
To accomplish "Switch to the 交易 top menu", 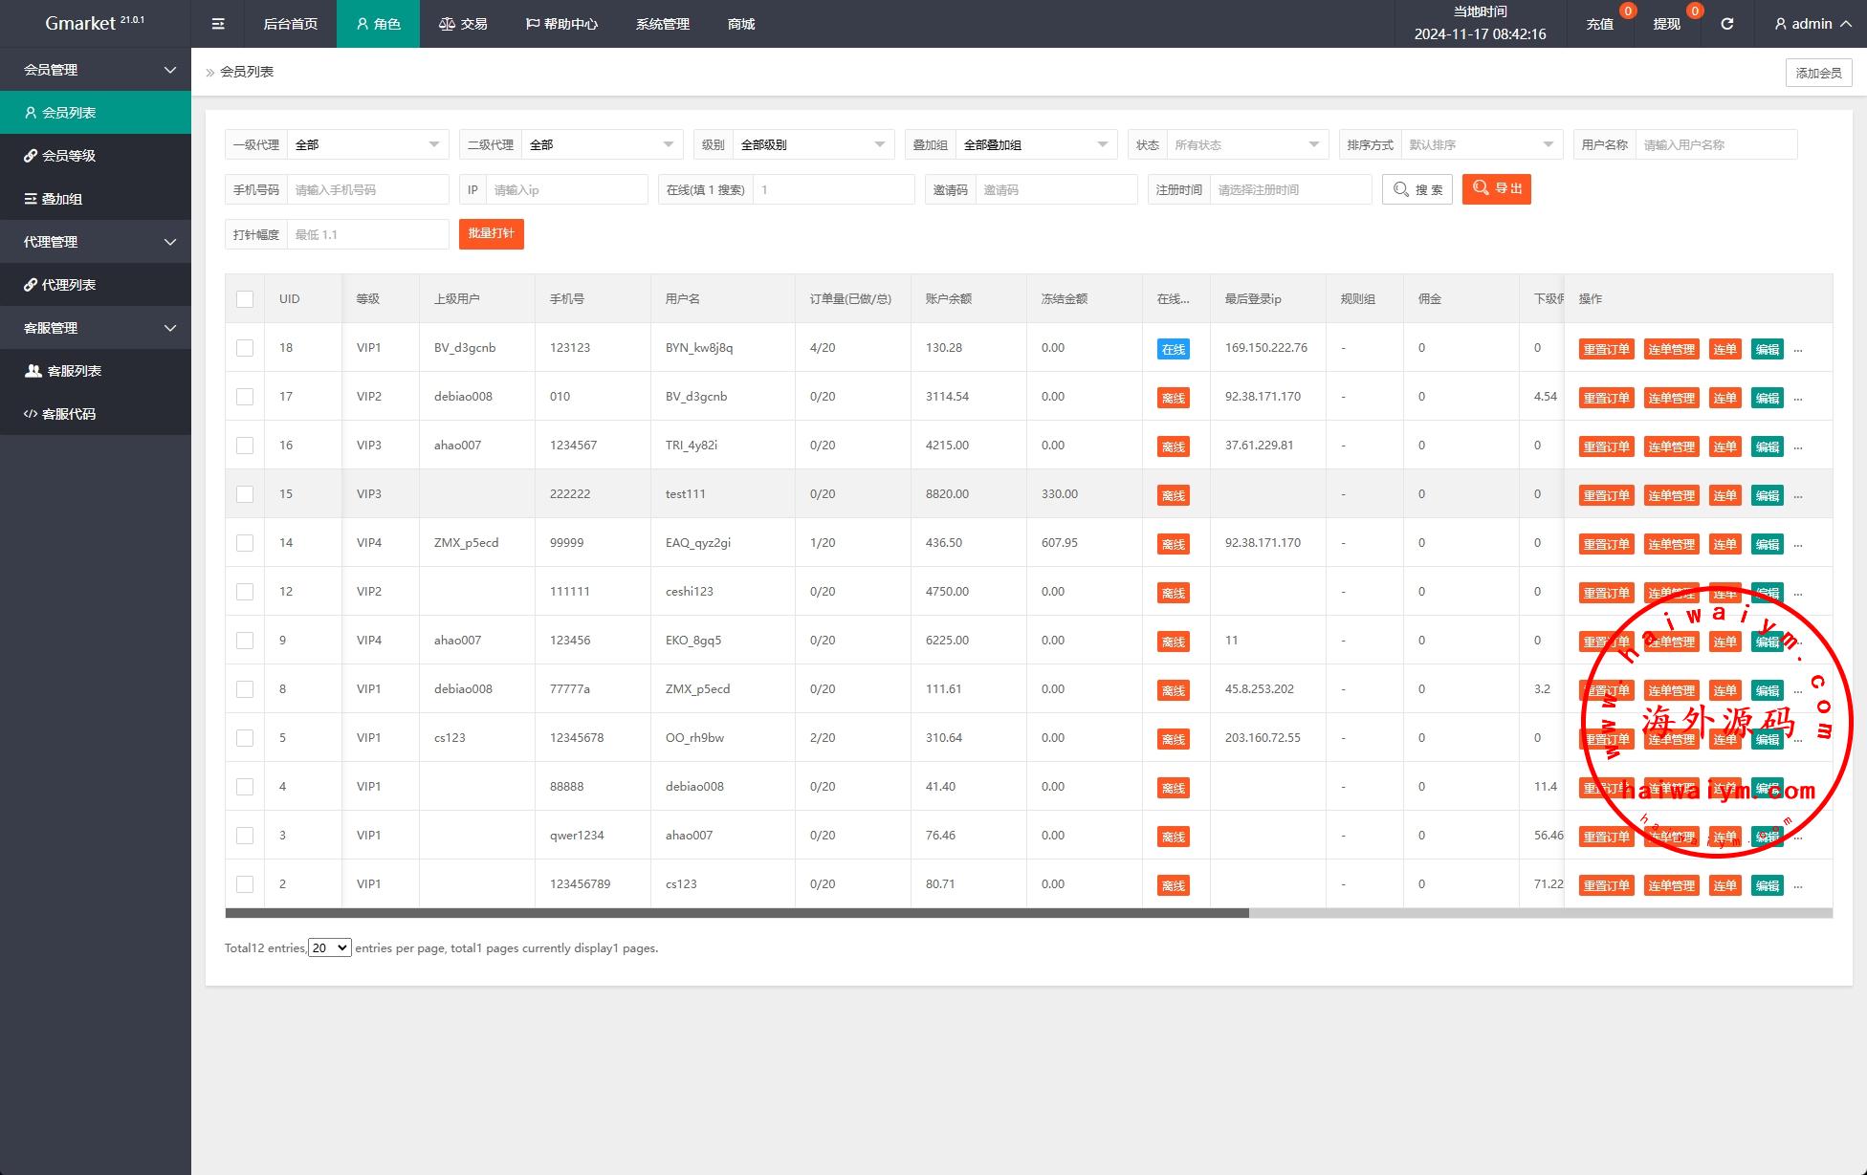I will 463,24.
